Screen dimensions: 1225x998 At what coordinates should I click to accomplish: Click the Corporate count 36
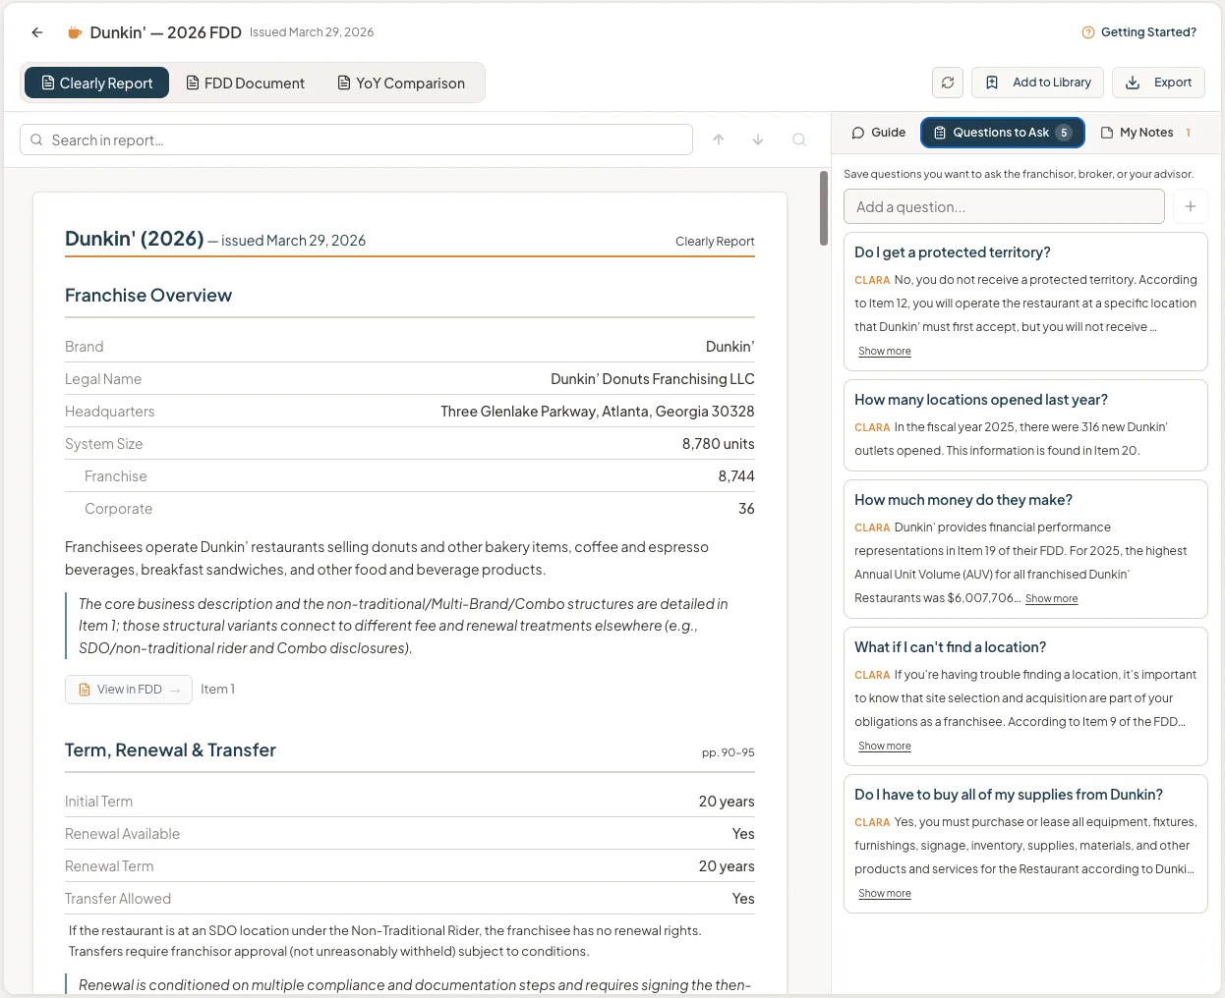746,509
